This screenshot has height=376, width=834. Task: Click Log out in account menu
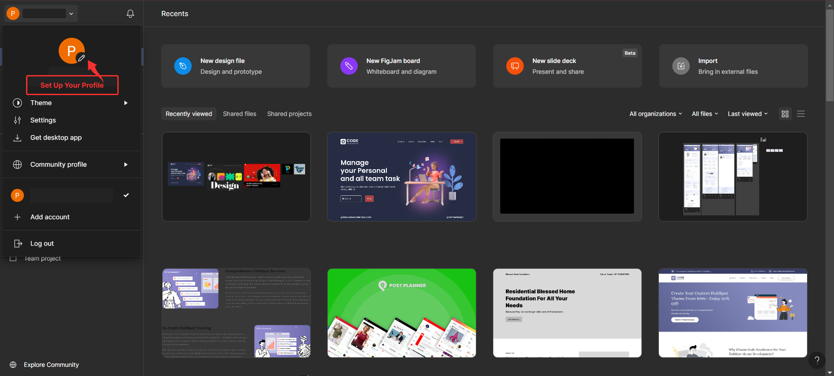coord(42,244)
